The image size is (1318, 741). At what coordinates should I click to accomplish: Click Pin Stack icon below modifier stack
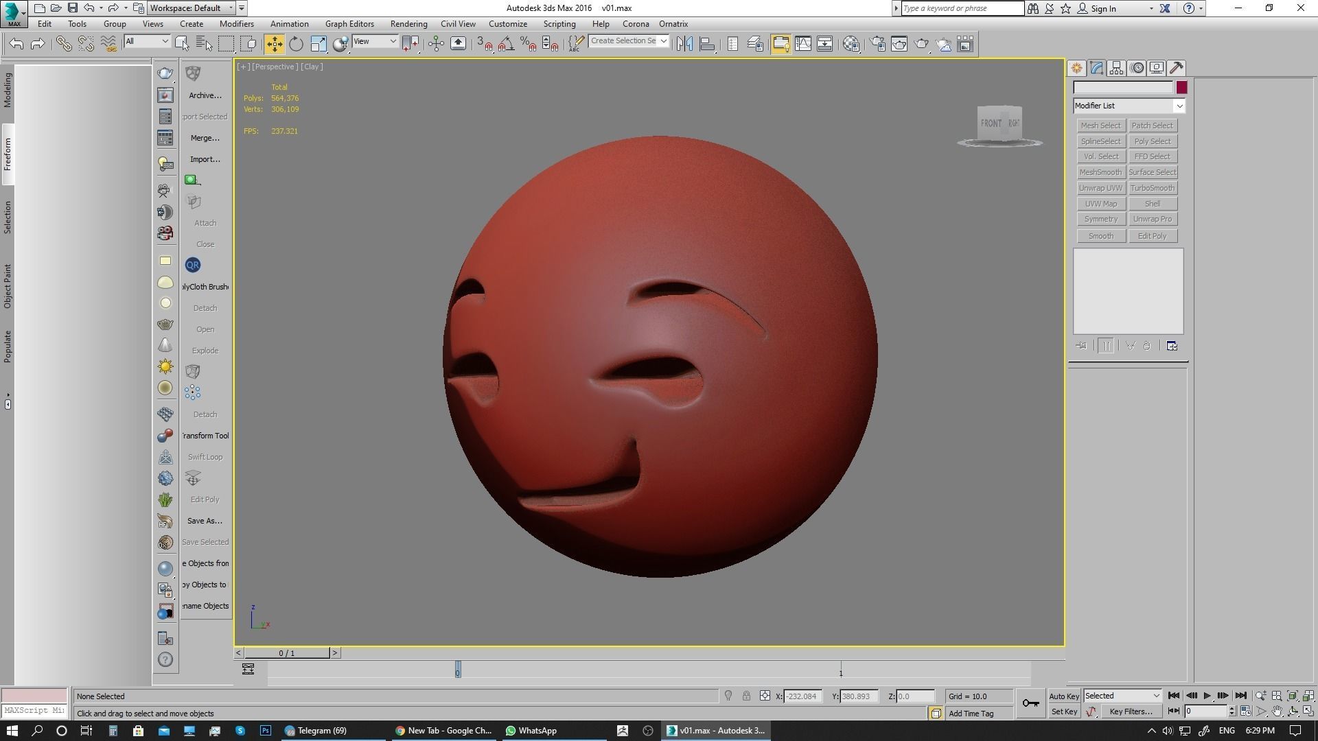(1082, 346)
